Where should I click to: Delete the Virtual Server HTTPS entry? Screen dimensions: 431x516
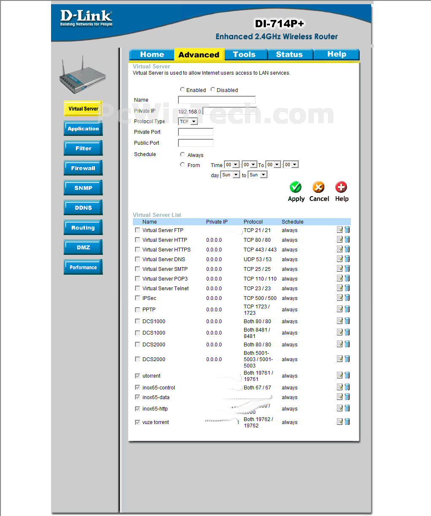347,249
